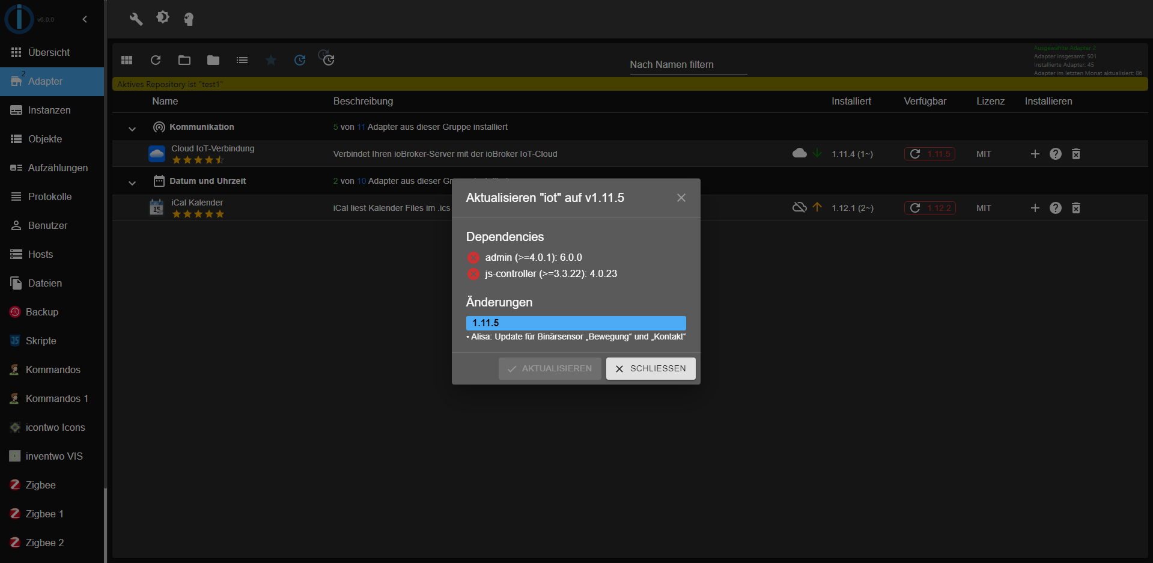Trigger the update all adapters icon
The height and width of the screenshot is (563, 1153).
pyautogui.click(x=327, y=59)
